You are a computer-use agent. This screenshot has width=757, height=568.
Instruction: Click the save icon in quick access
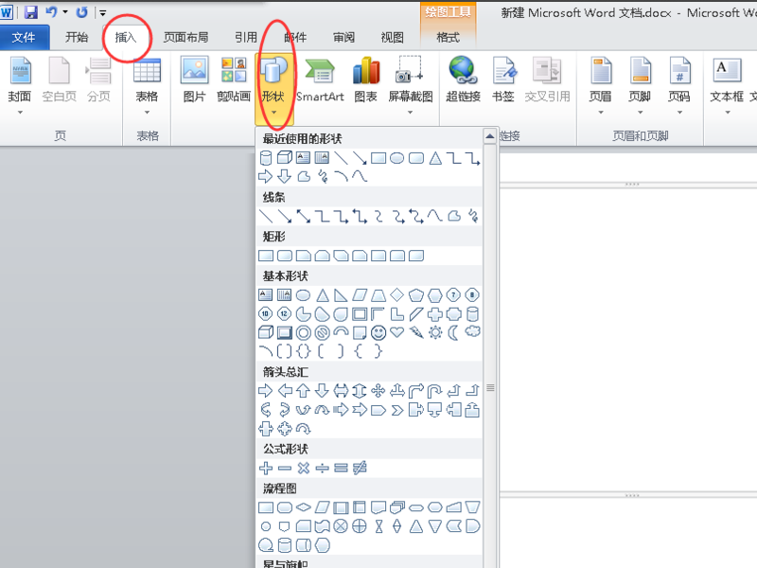coord(31,12)
